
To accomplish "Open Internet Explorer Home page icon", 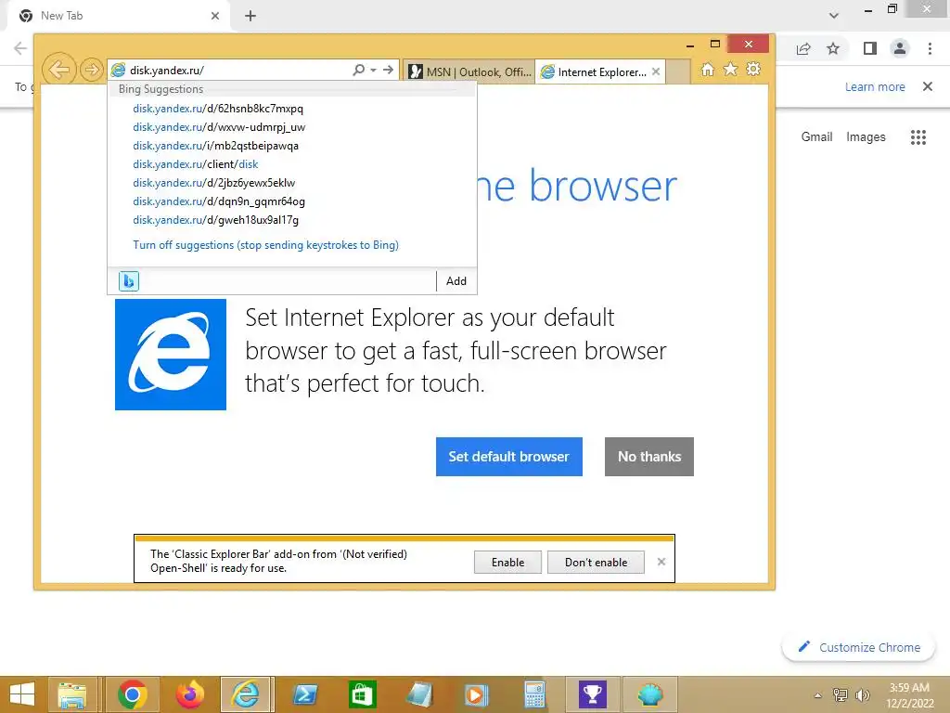I will click(x=708, y=69).
